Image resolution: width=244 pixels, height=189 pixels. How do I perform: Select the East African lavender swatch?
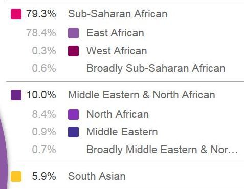coord(73,33)
